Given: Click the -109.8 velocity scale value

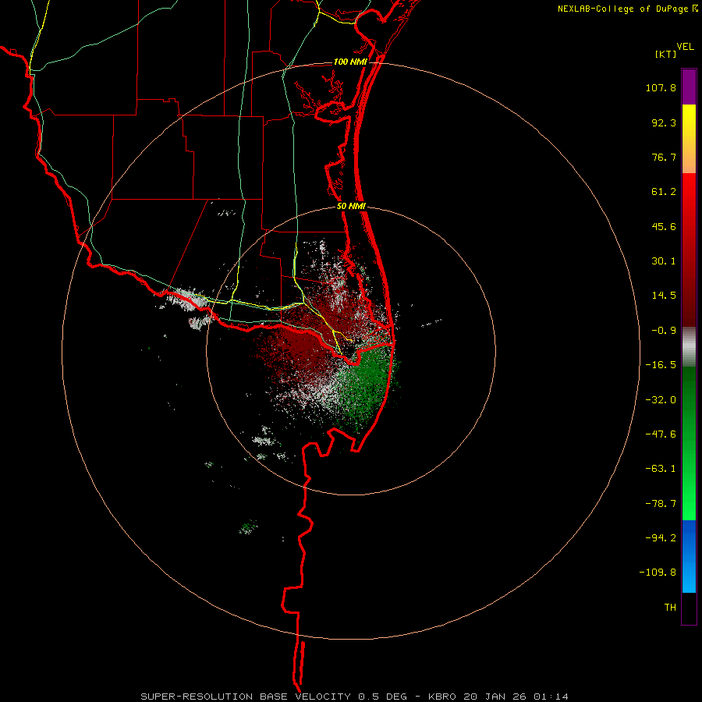Looking at the screenshot, I should click(658, 573).
